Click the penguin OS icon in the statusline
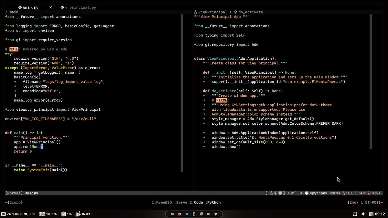Screen dimensions: 388x218 click(x=271, y=193)
